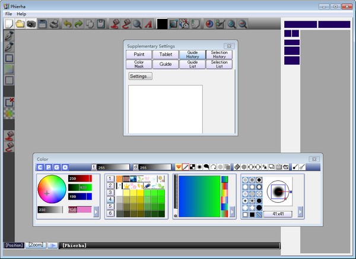Click the palette number 3 button
This screenshot has width=356, height=259.
point(110,192)
